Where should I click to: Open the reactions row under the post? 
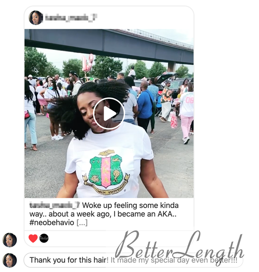tap(109, 238)
